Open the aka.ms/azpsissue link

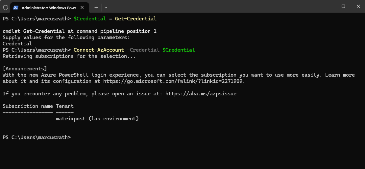[x=201, y=94]
